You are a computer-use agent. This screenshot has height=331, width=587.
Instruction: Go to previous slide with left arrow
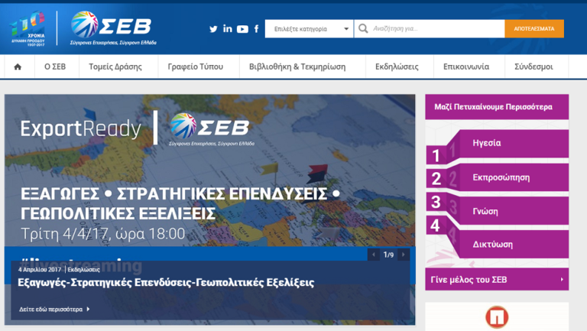click(x=373, y=255)
